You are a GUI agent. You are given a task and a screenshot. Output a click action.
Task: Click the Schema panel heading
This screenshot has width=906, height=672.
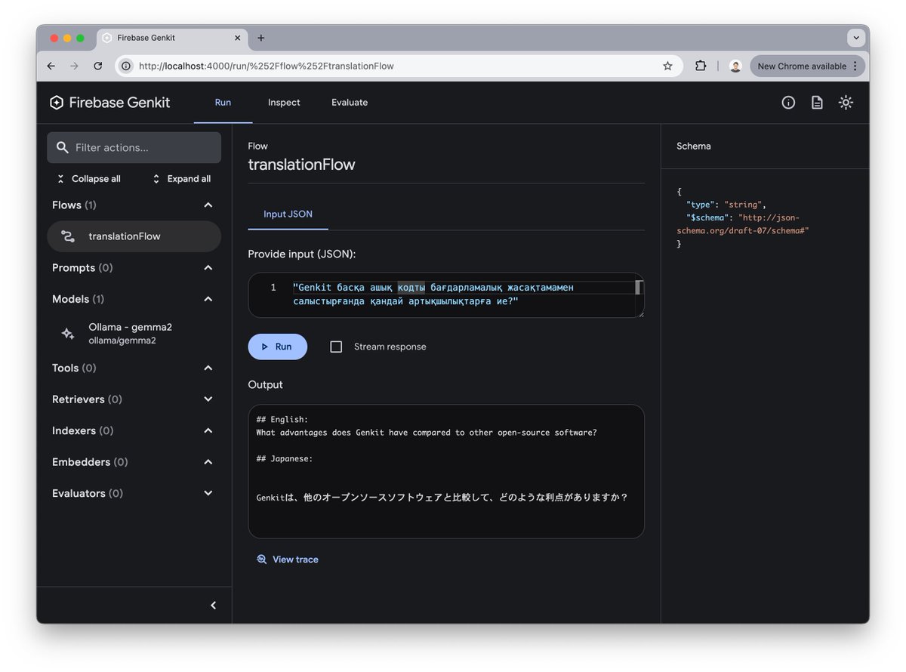point(694,146)
